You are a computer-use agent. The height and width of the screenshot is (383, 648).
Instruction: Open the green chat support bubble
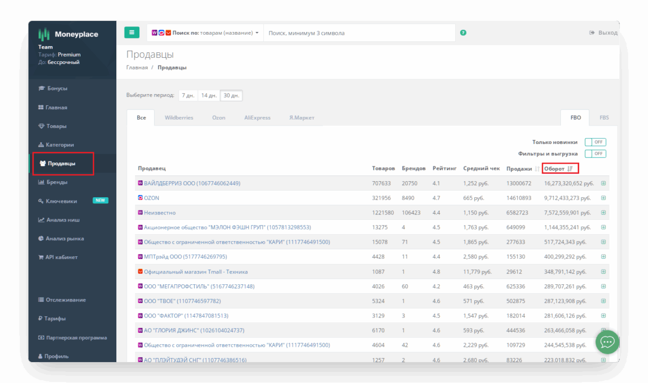pos(607,342)
